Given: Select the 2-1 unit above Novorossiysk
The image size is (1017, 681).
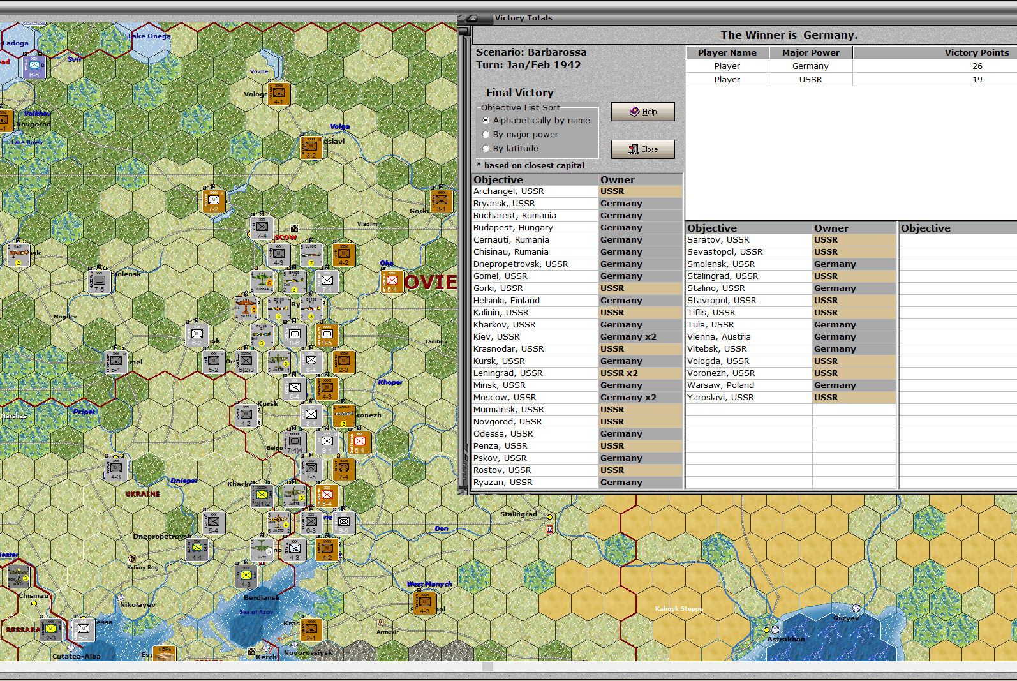Looking at the screenshot, I should (x=311, y=630).
